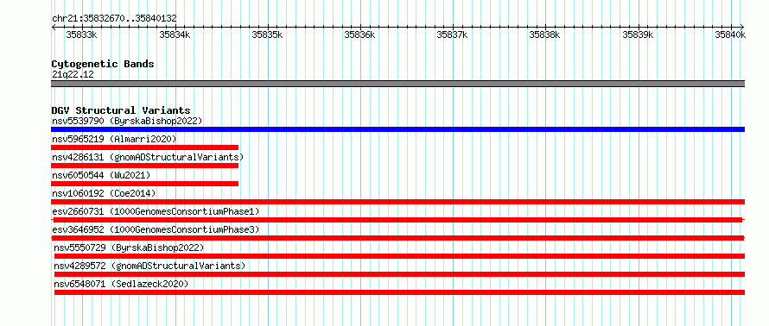Click the red bar under nsv4286131
This screenshot has width=769, height=326.
click(144, 166)
